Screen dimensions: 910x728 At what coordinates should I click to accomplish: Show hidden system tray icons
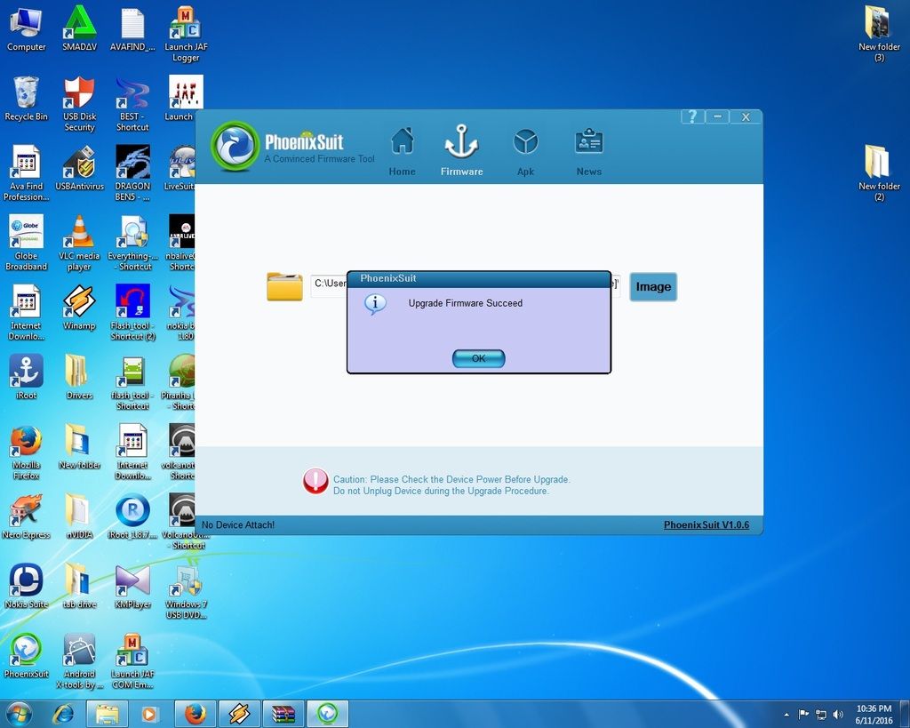pos(786,715)
